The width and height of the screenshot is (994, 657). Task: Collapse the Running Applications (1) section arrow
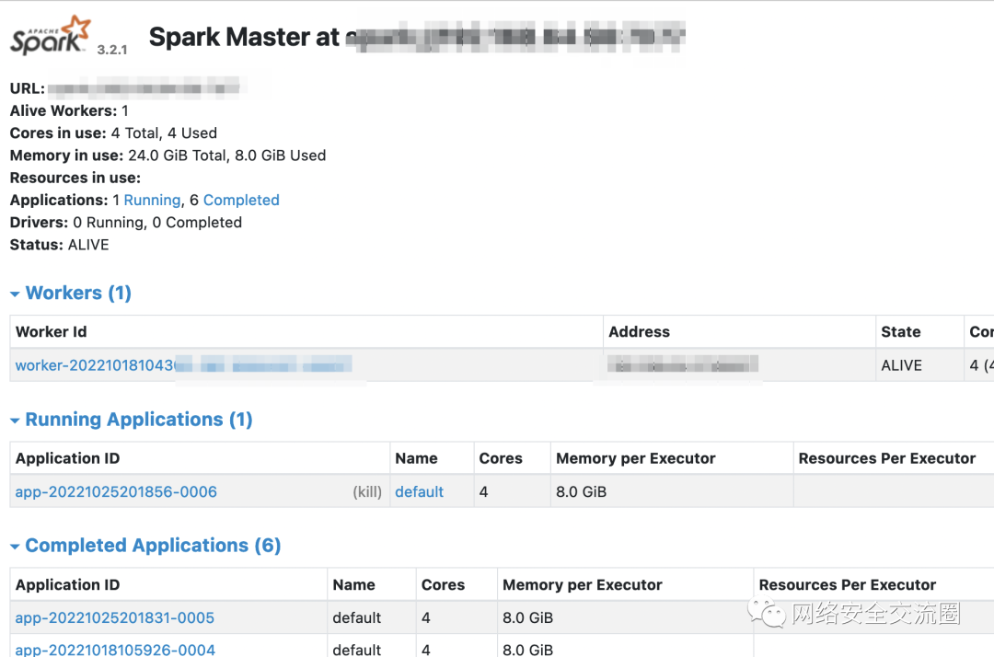[x=16, y=420]
